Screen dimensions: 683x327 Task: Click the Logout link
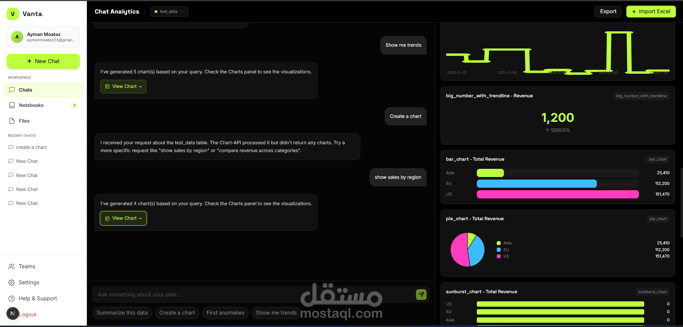click(27, 315)
